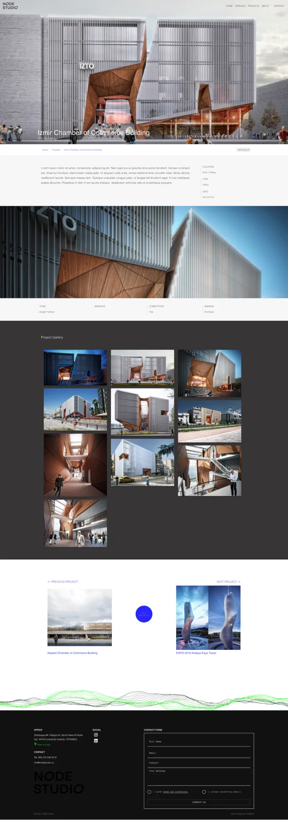
Task: Click the Tel: (90) 216 338 92 91 number
Action: pos(45,757)
